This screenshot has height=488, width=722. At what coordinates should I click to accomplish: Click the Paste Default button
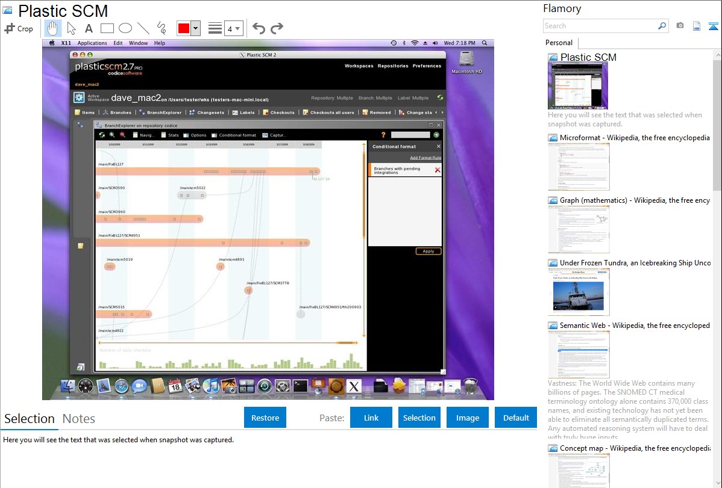coord(516,418)
